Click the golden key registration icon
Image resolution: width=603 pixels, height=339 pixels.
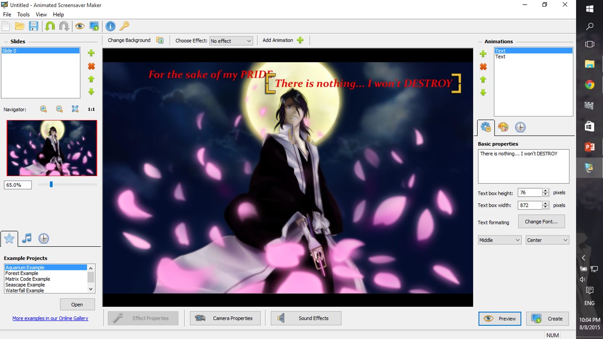(124, 26)
